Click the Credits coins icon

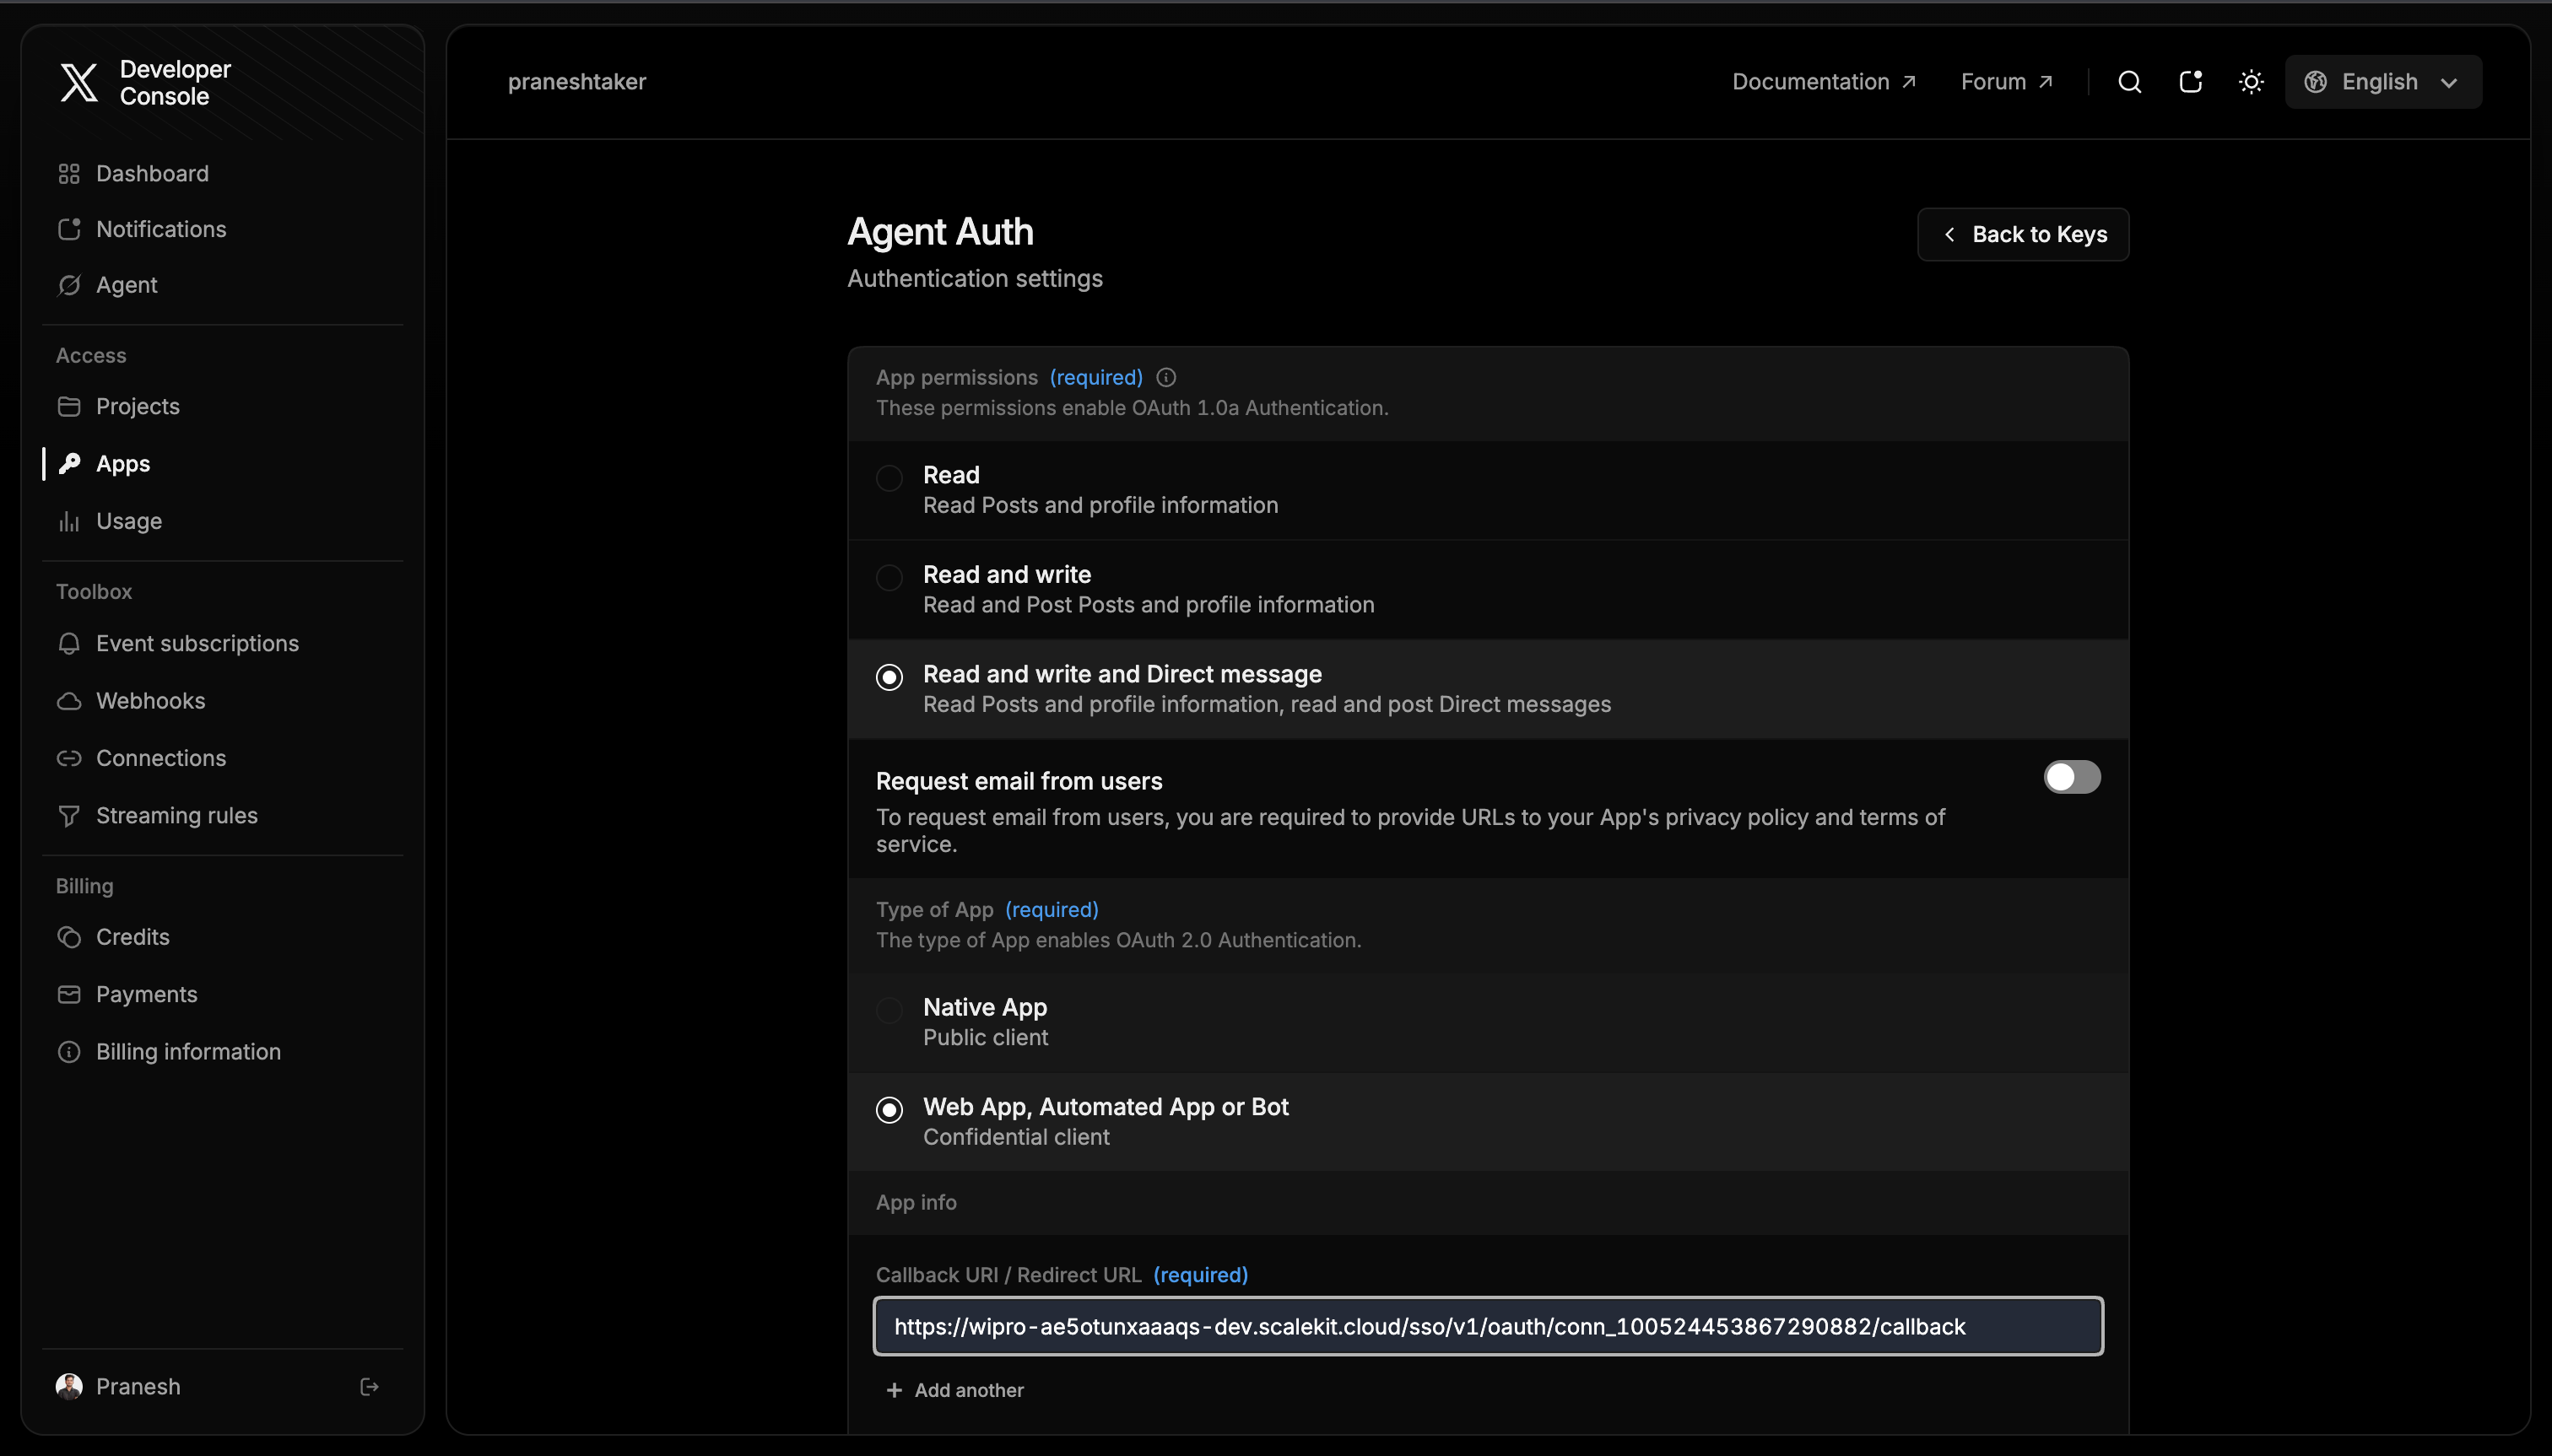tap(69, 937)
